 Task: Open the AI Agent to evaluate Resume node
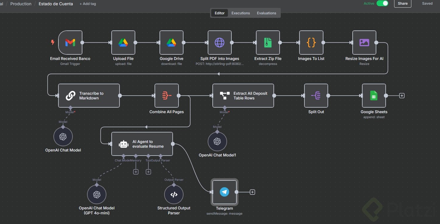pyautogui.click(x=142, y=144)
